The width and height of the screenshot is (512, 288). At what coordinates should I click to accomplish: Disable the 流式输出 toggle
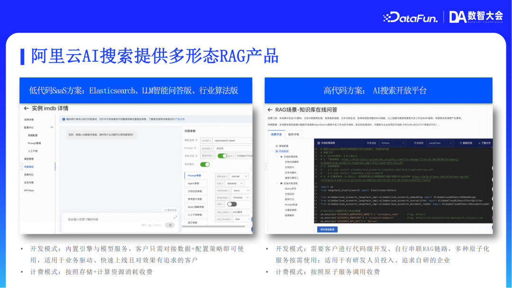205,165
